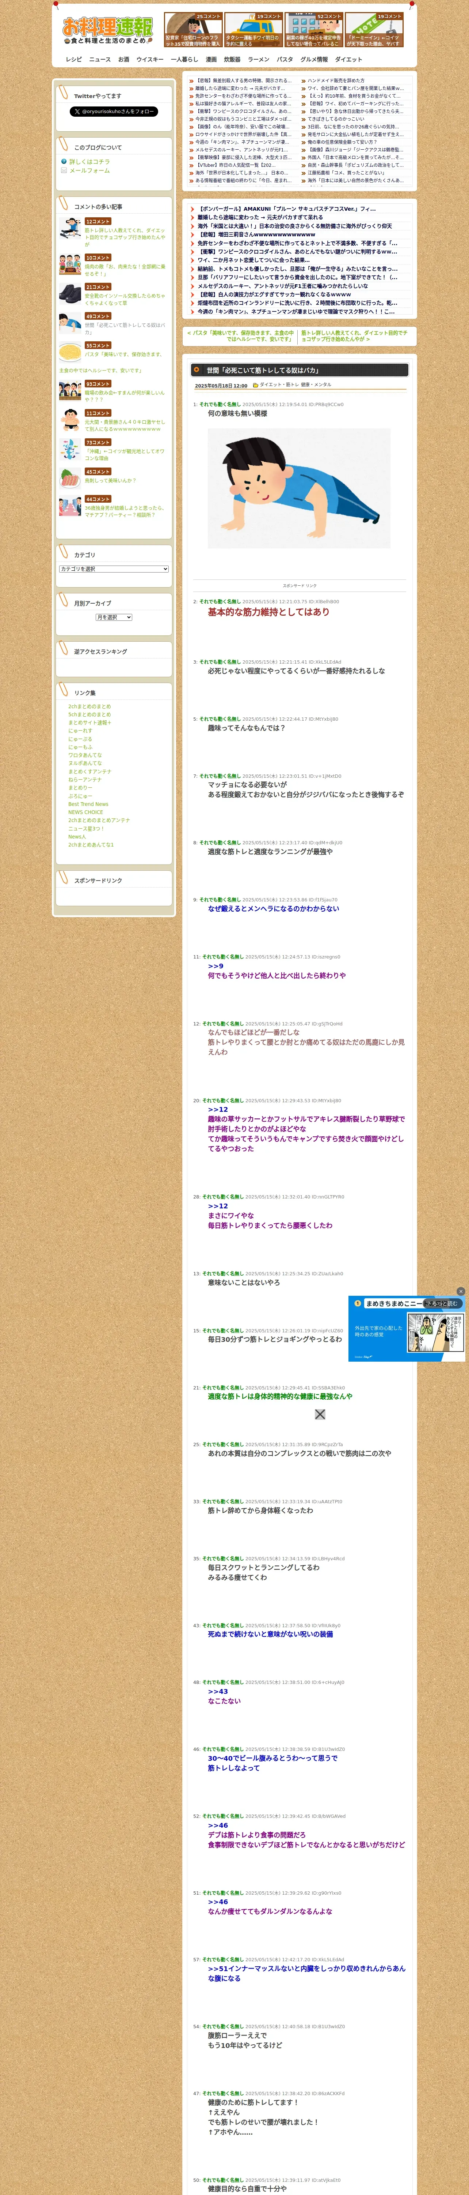Open the ニュース menu item
Viewport: 469px width, 2195px height.
100,60
